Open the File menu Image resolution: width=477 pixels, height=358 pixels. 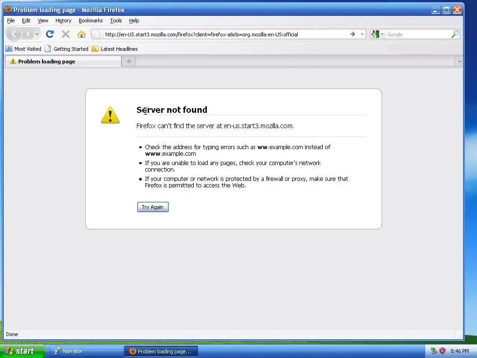coord(11,21)
